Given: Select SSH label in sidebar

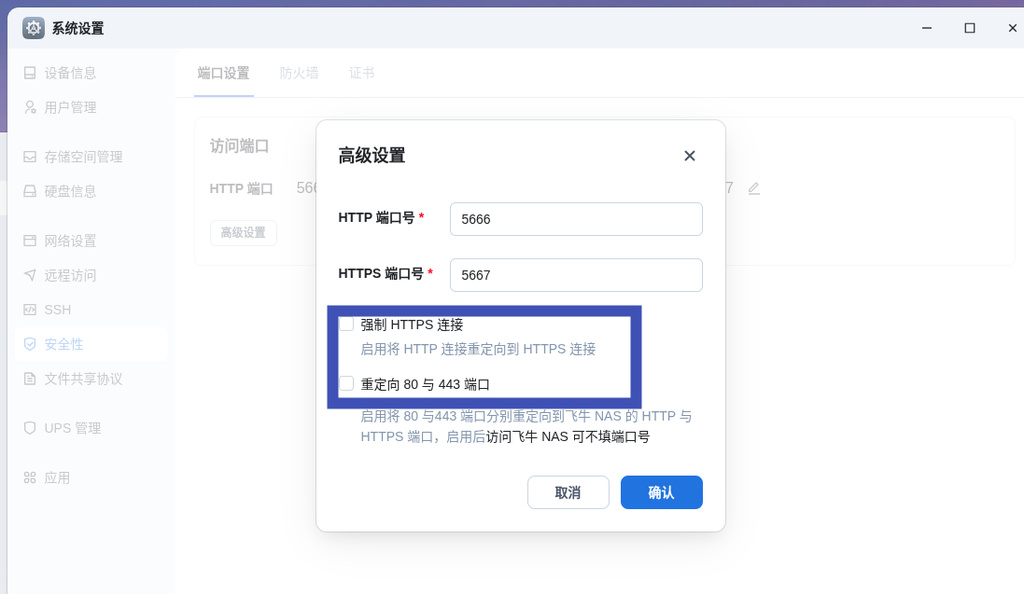Looking at the screenshot, I should tap(58, 310).
